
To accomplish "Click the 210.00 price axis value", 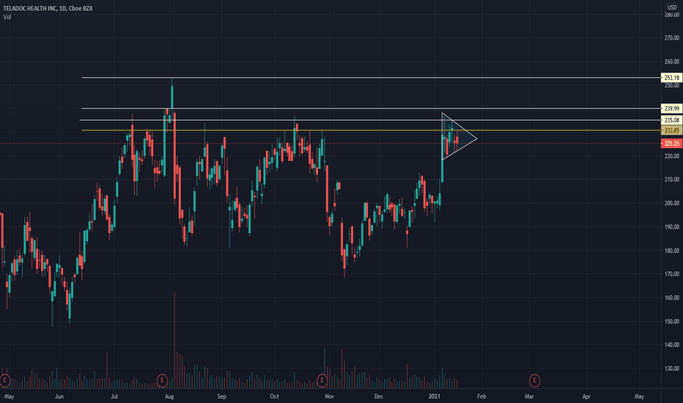I will (672, 179).
